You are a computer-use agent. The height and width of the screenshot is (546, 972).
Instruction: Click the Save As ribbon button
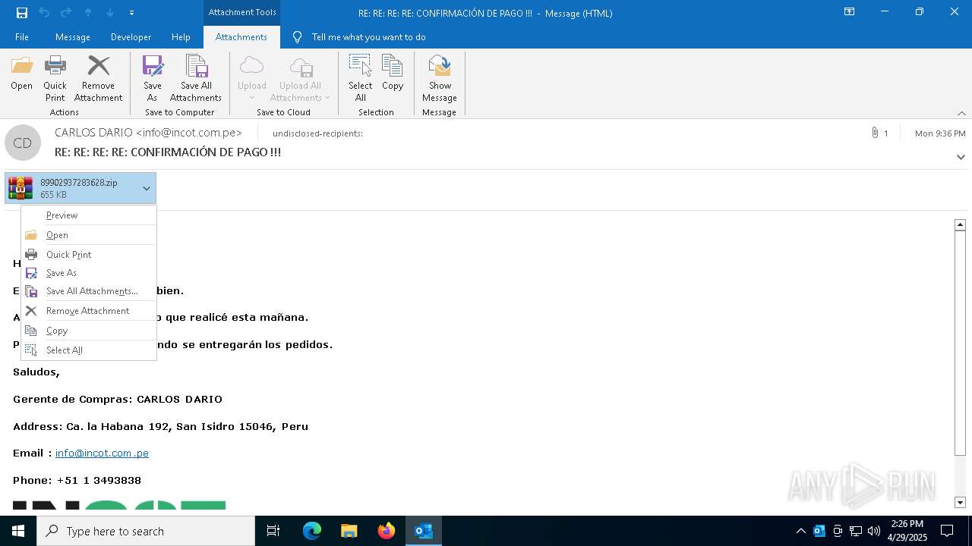click(x=152, y=79)
